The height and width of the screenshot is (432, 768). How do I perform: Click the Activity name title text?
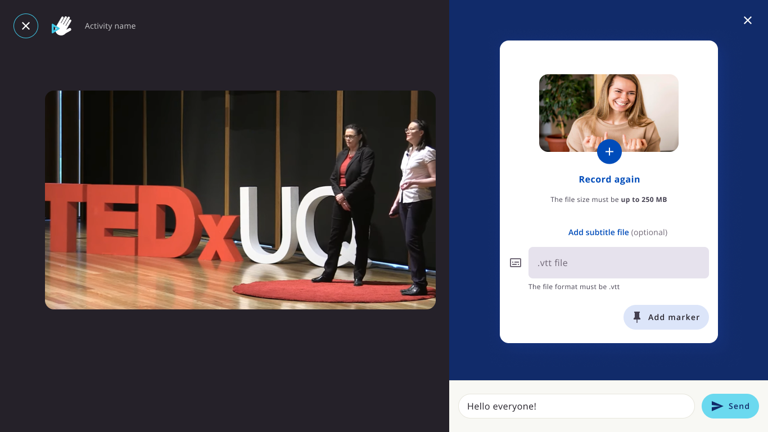pos(110,26)
